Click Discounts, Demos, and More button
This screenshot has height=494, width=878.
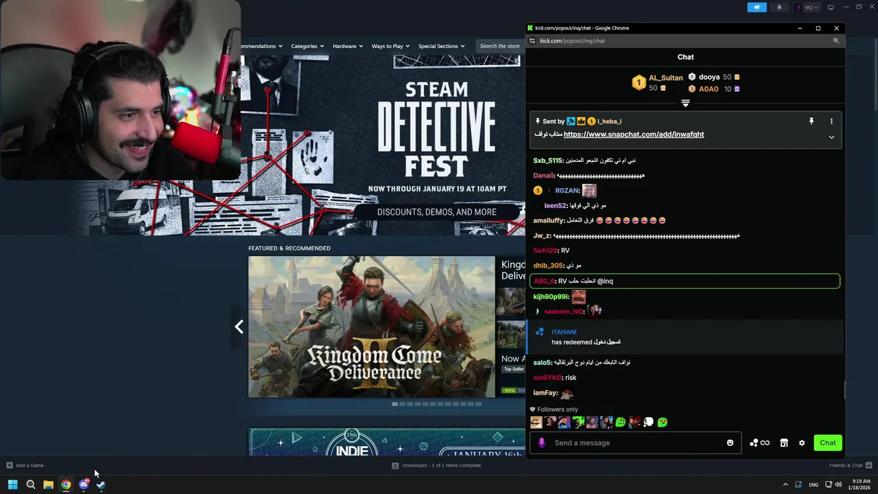click(437, 212)
